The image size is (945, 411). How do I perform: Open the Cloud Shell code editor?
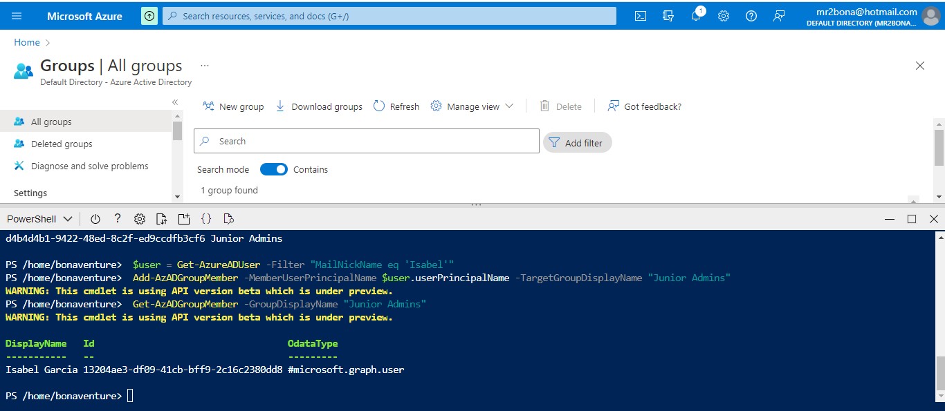point(206,218)
